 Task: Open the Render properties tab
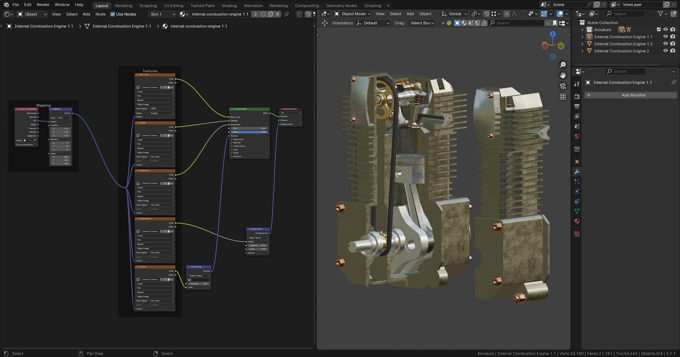(577, 96)
